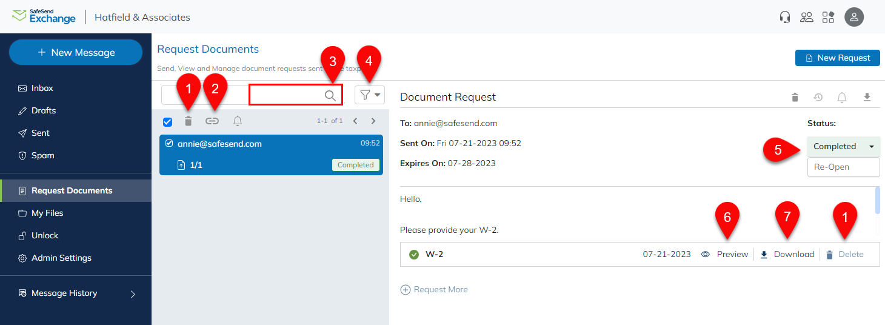The height and width of the screenshot is (325, 885).
Task: Toggle the select-all checkbox in list toolbar
Action: [x=168, y=121]
